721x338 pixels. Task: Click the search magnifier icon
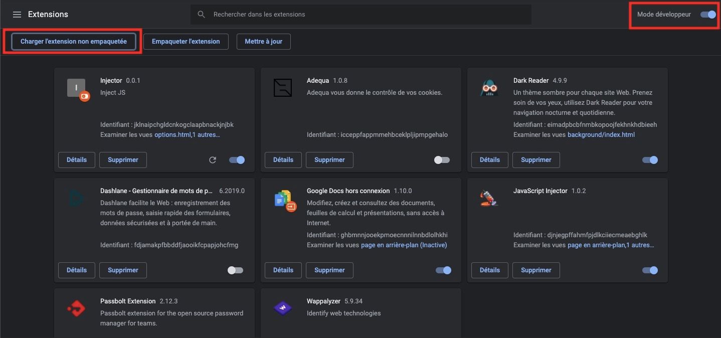pyautogui.click(x=202, y=15)
